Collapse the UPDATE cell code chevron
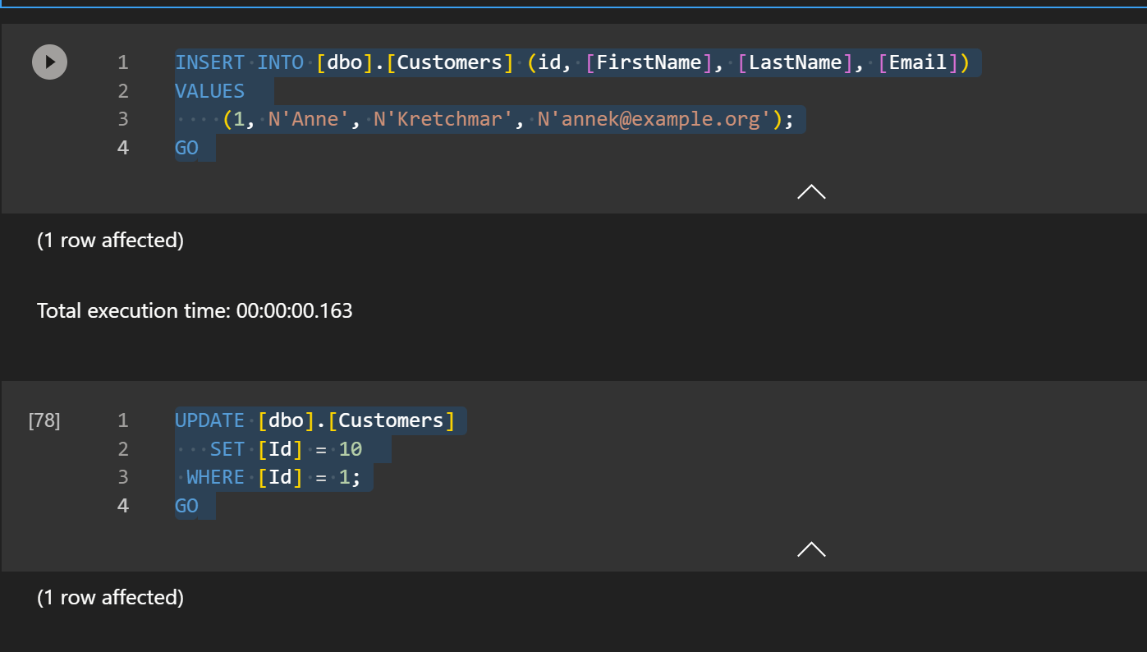Viewport: 1147px width, 652px height. coord(811,549)
